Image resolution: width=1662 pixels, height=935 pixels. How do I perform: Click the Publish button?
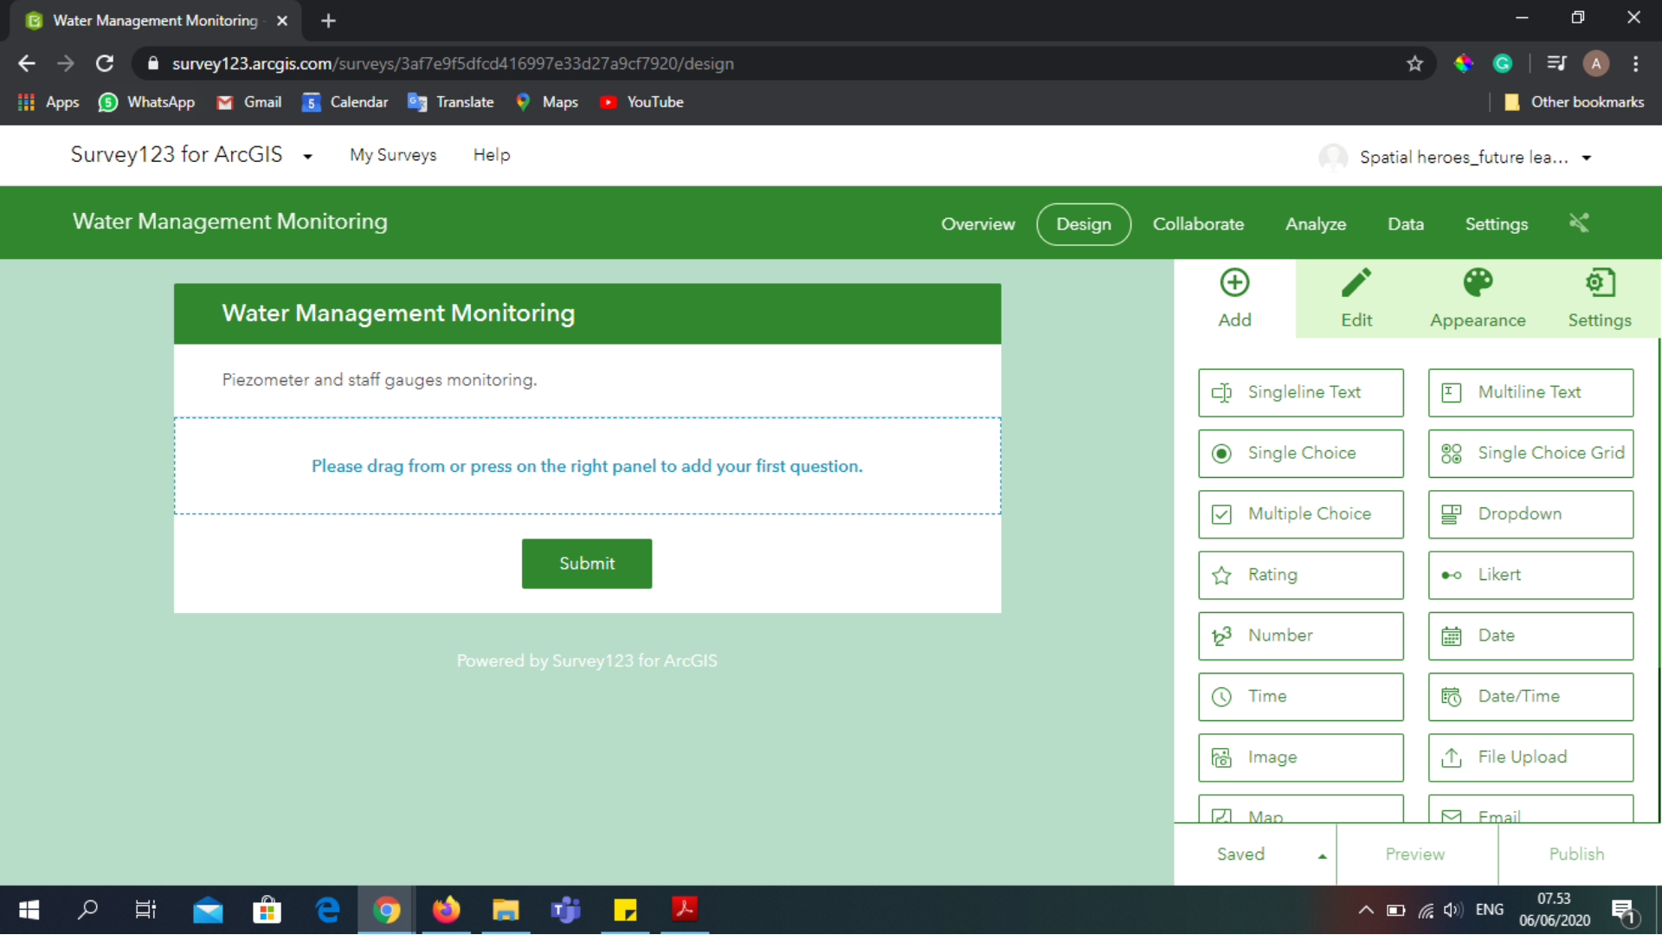(x=1577, y=854)
